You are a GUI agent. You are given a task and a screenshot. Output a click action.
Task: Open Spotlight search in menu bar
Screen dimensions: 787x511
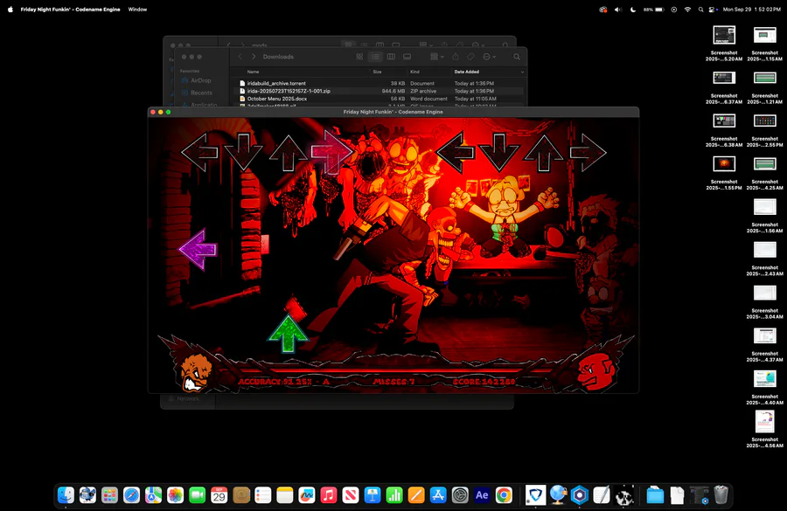tap(700, 10)
